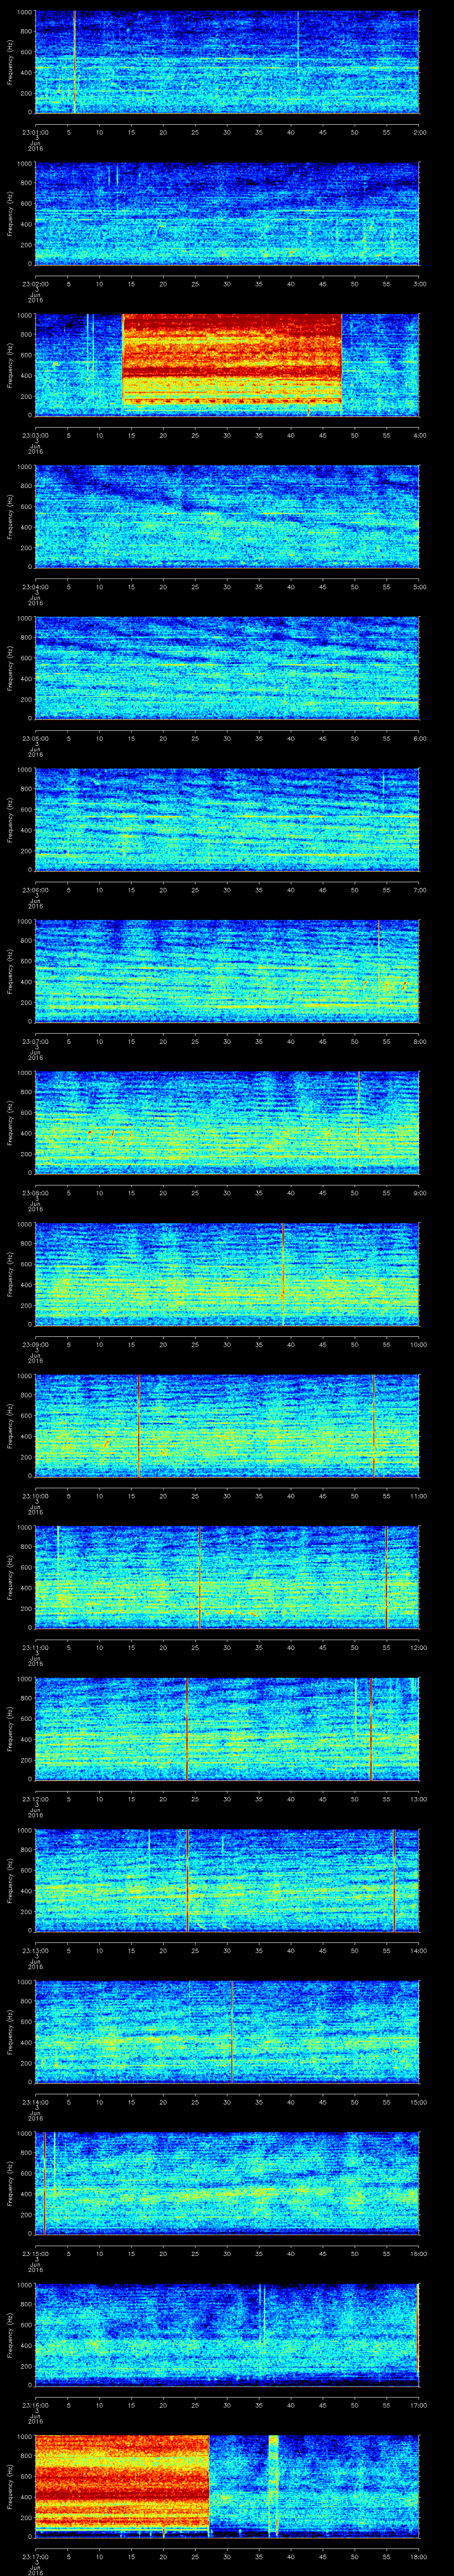Click the 2:00 end label on the first time axis
The image size is (454, 2576).
(419, 132)
